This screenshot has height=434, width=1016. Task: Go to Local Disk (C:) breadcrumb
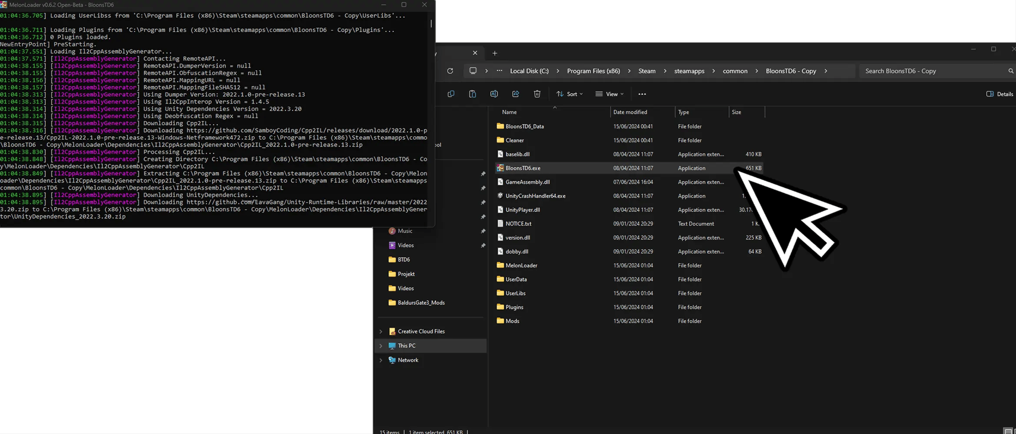coord(529,71)
